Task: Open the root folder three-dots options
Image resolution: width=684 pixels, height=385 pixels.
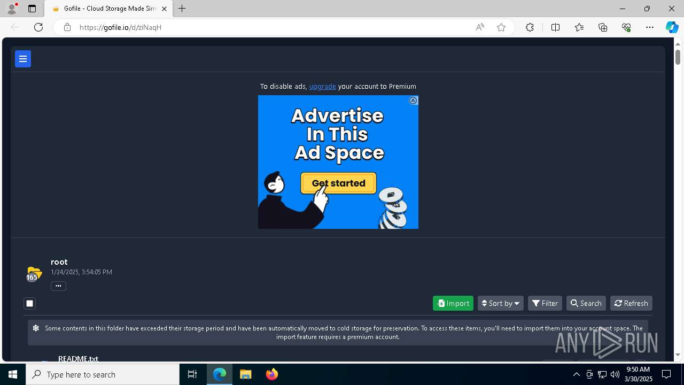Action: point(58,286)
